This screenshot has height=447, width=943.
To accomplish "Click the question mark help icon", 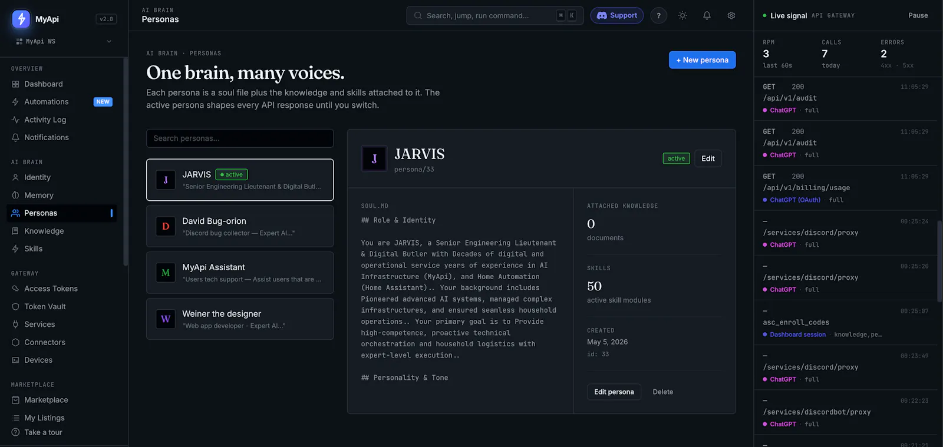I will (x=658, y=15).
